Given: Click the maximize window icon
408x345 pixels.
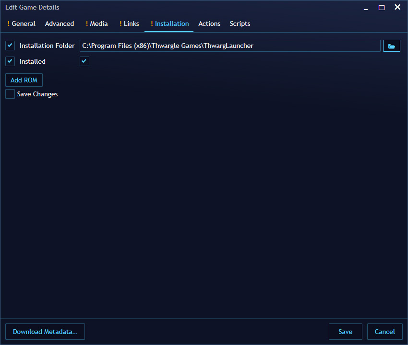Looking at the screenshot, I should click(381, 7).
